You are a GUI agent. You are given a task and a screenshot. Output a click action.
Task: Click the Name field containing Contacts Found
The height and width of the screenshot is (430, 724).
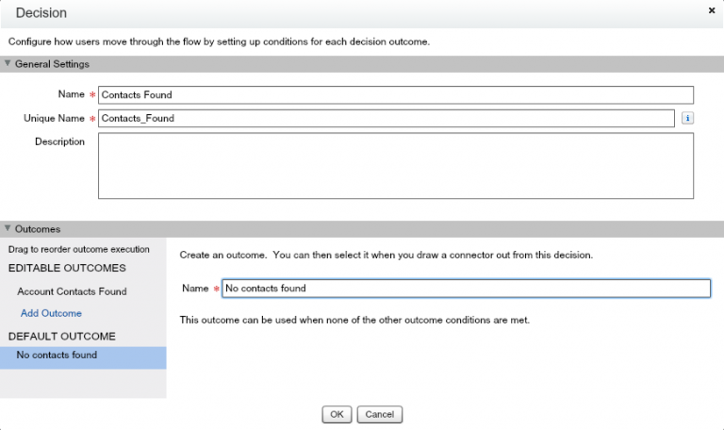396,94
